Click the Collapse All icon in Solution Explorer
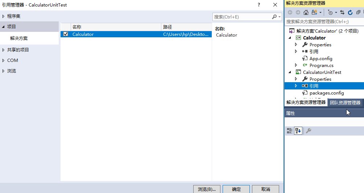This screenshot has height=193, width=364. tap(359, 12)
